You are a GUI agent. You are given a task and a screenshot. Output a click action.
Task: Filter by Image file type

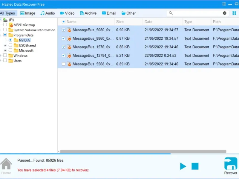click(28, 13)
